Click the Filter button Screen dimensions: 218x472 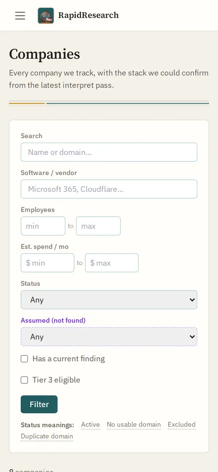click(39, 404)
